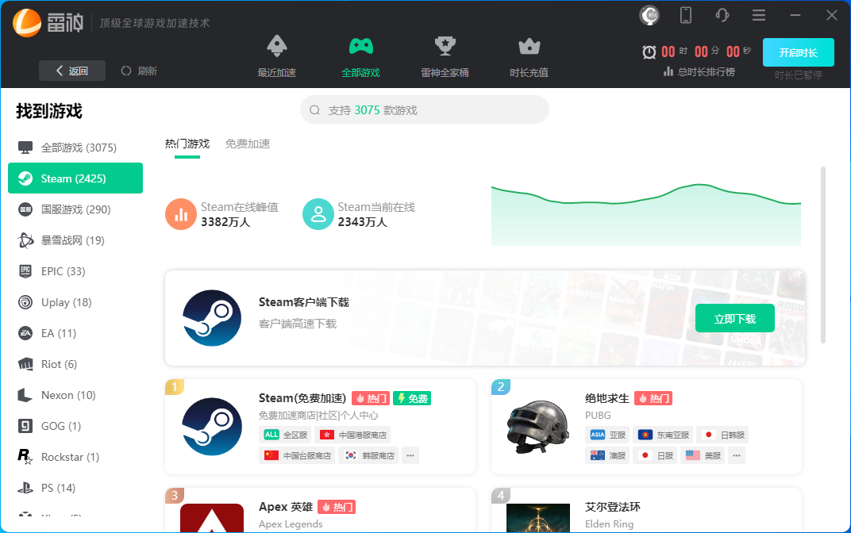
Task: Click 艾尔登法环 game title
Action: (613, 507)
